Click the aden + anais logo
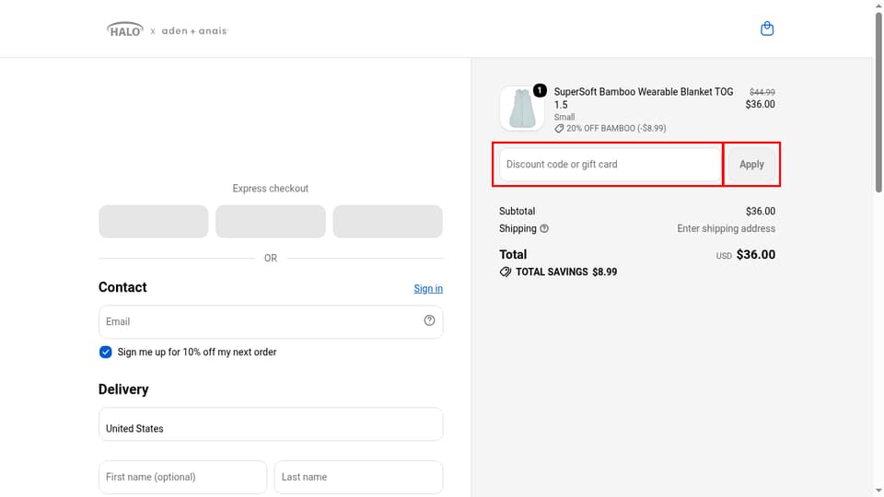884x497 pixels. coord(194,31)
